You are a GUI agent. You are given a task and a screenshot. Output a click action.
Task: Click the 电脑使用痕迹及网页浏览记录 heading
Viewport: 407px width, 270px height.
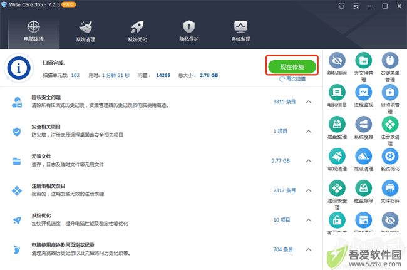pos(63,245)
